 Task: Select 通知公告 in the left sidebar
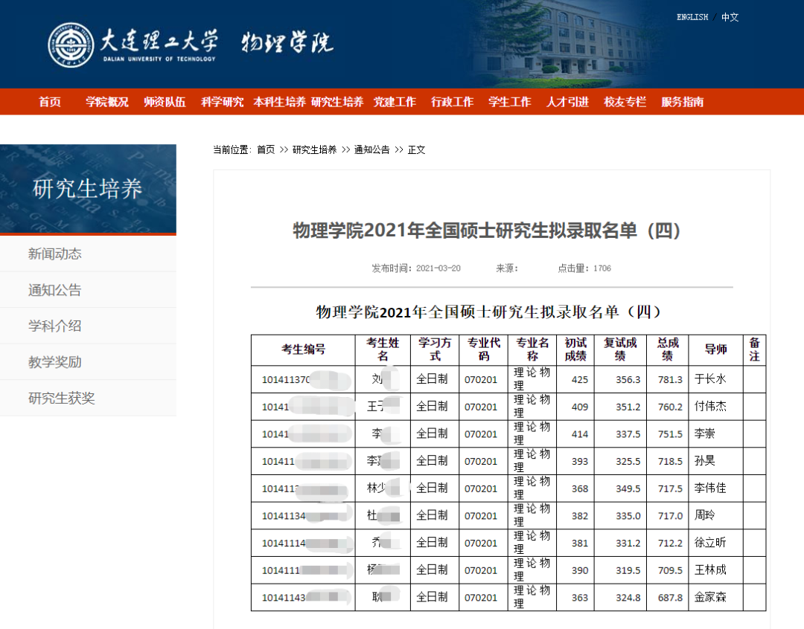[55, 290]
